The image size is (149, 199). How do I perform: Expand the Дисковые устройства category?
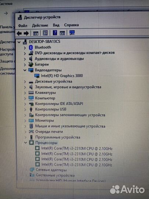pos(25,82)
